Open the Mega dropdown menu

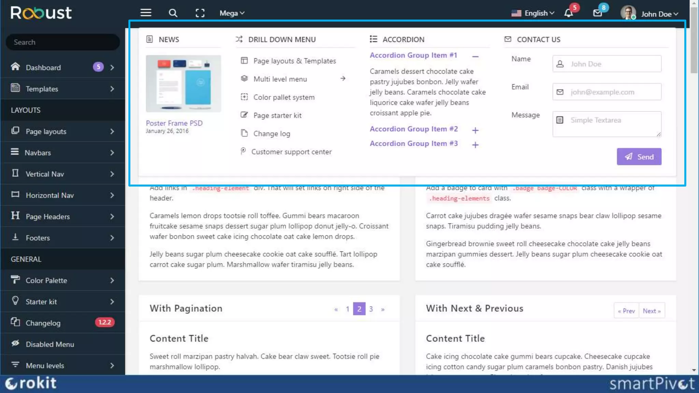(232, 13)
